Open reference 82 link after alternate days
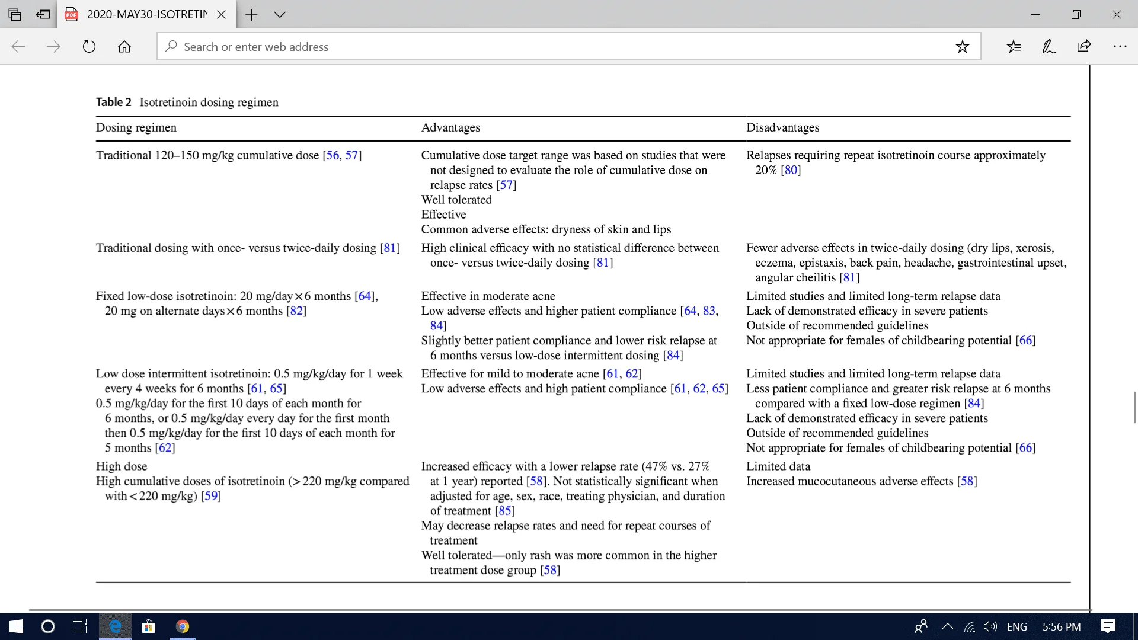1138x640 pixels. click(x=296, y=311)
